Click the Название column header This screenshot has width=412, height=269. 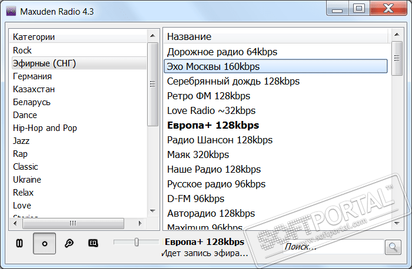[x=276, y=36]
